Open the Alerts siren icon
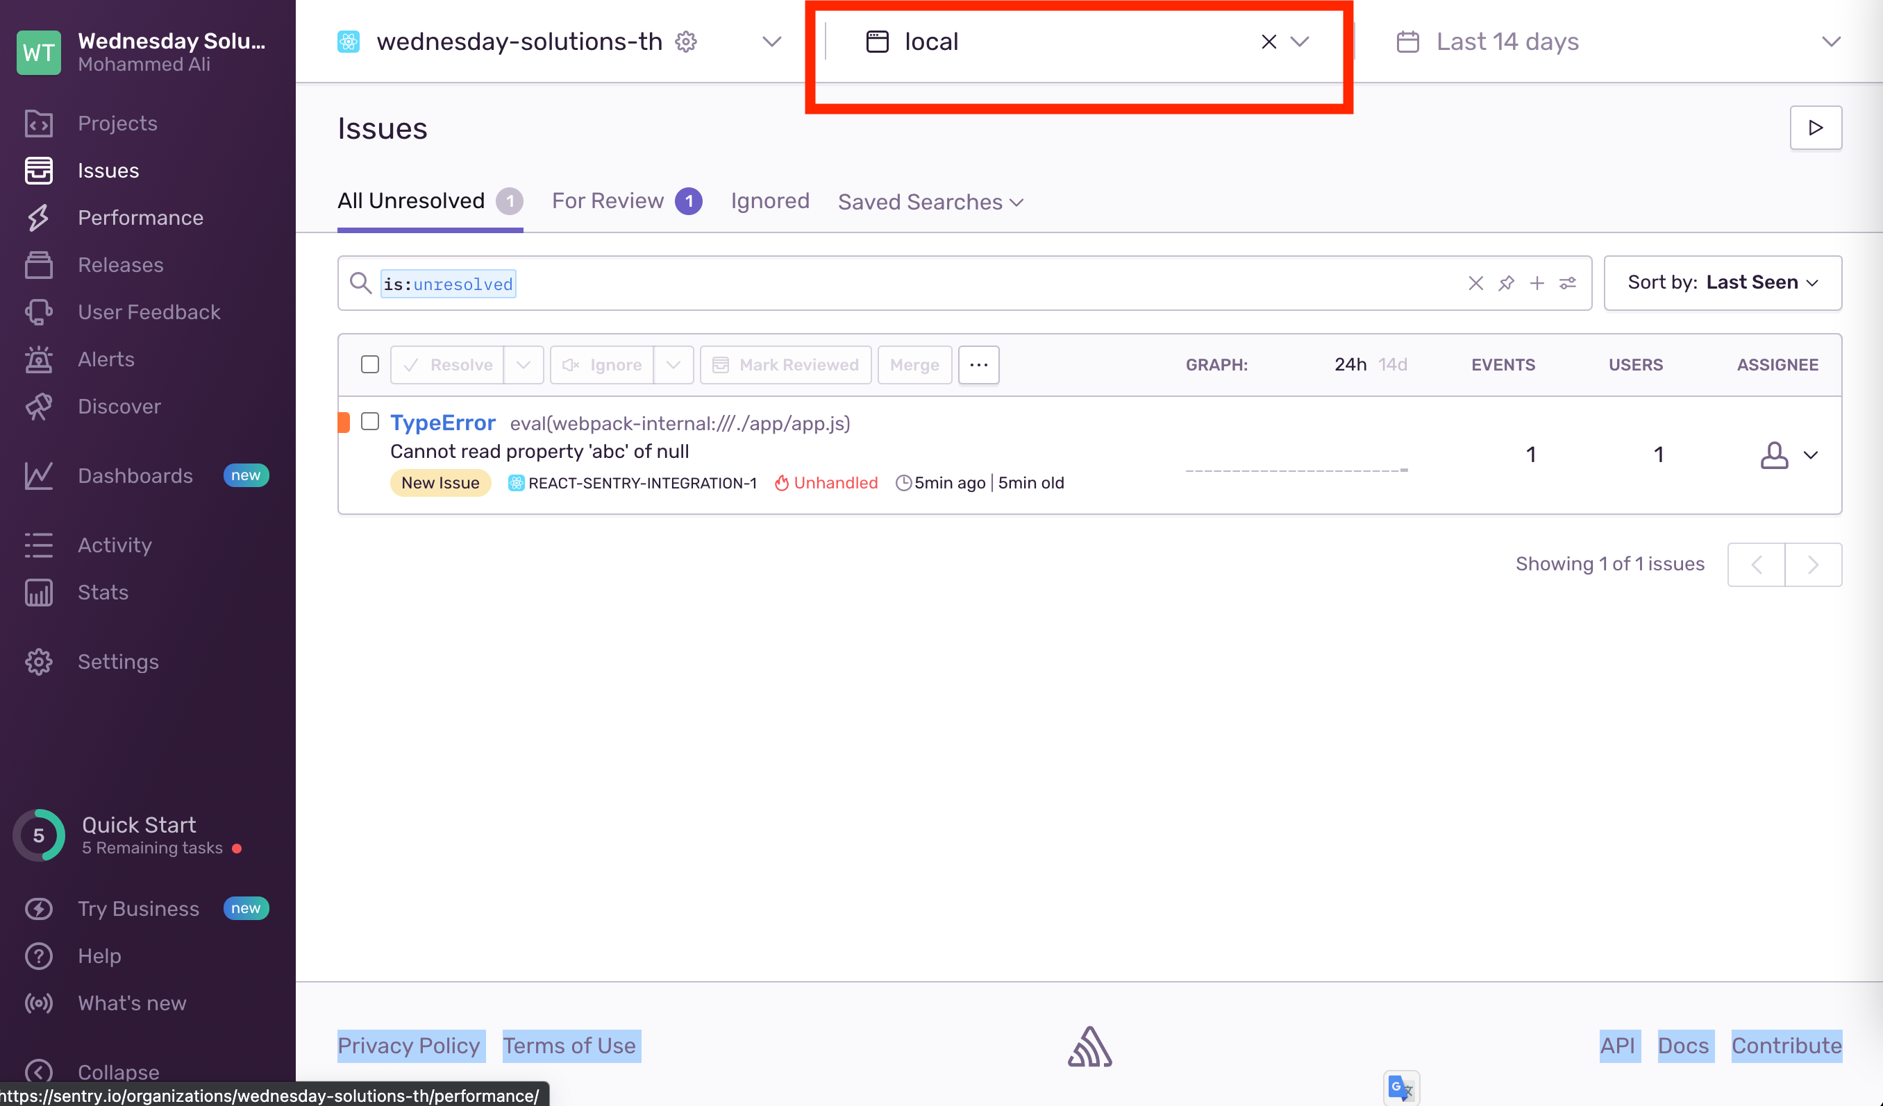 pyautogui.click(x=38, y=359)
